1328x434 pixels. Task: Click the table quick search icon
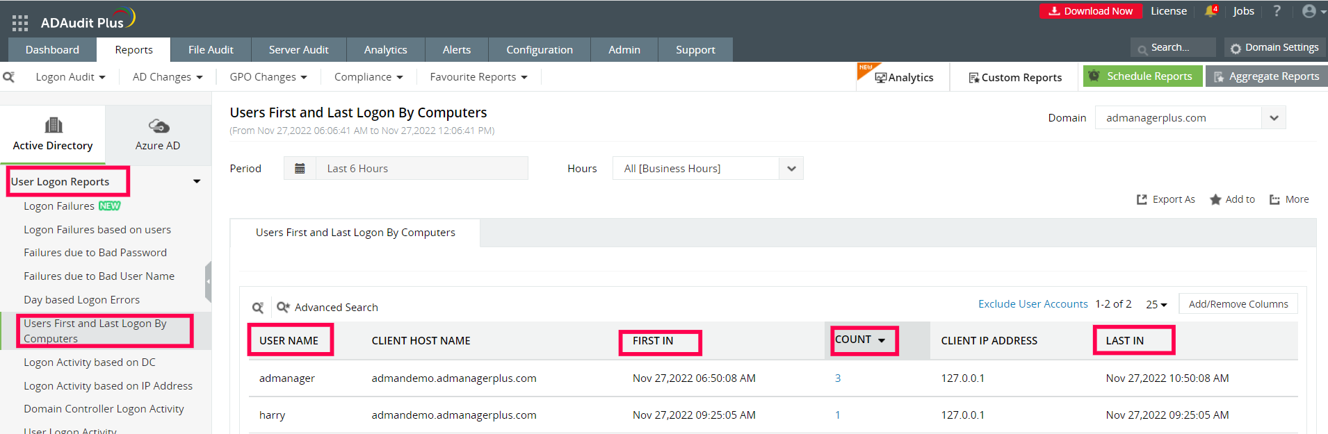point(258,308)
